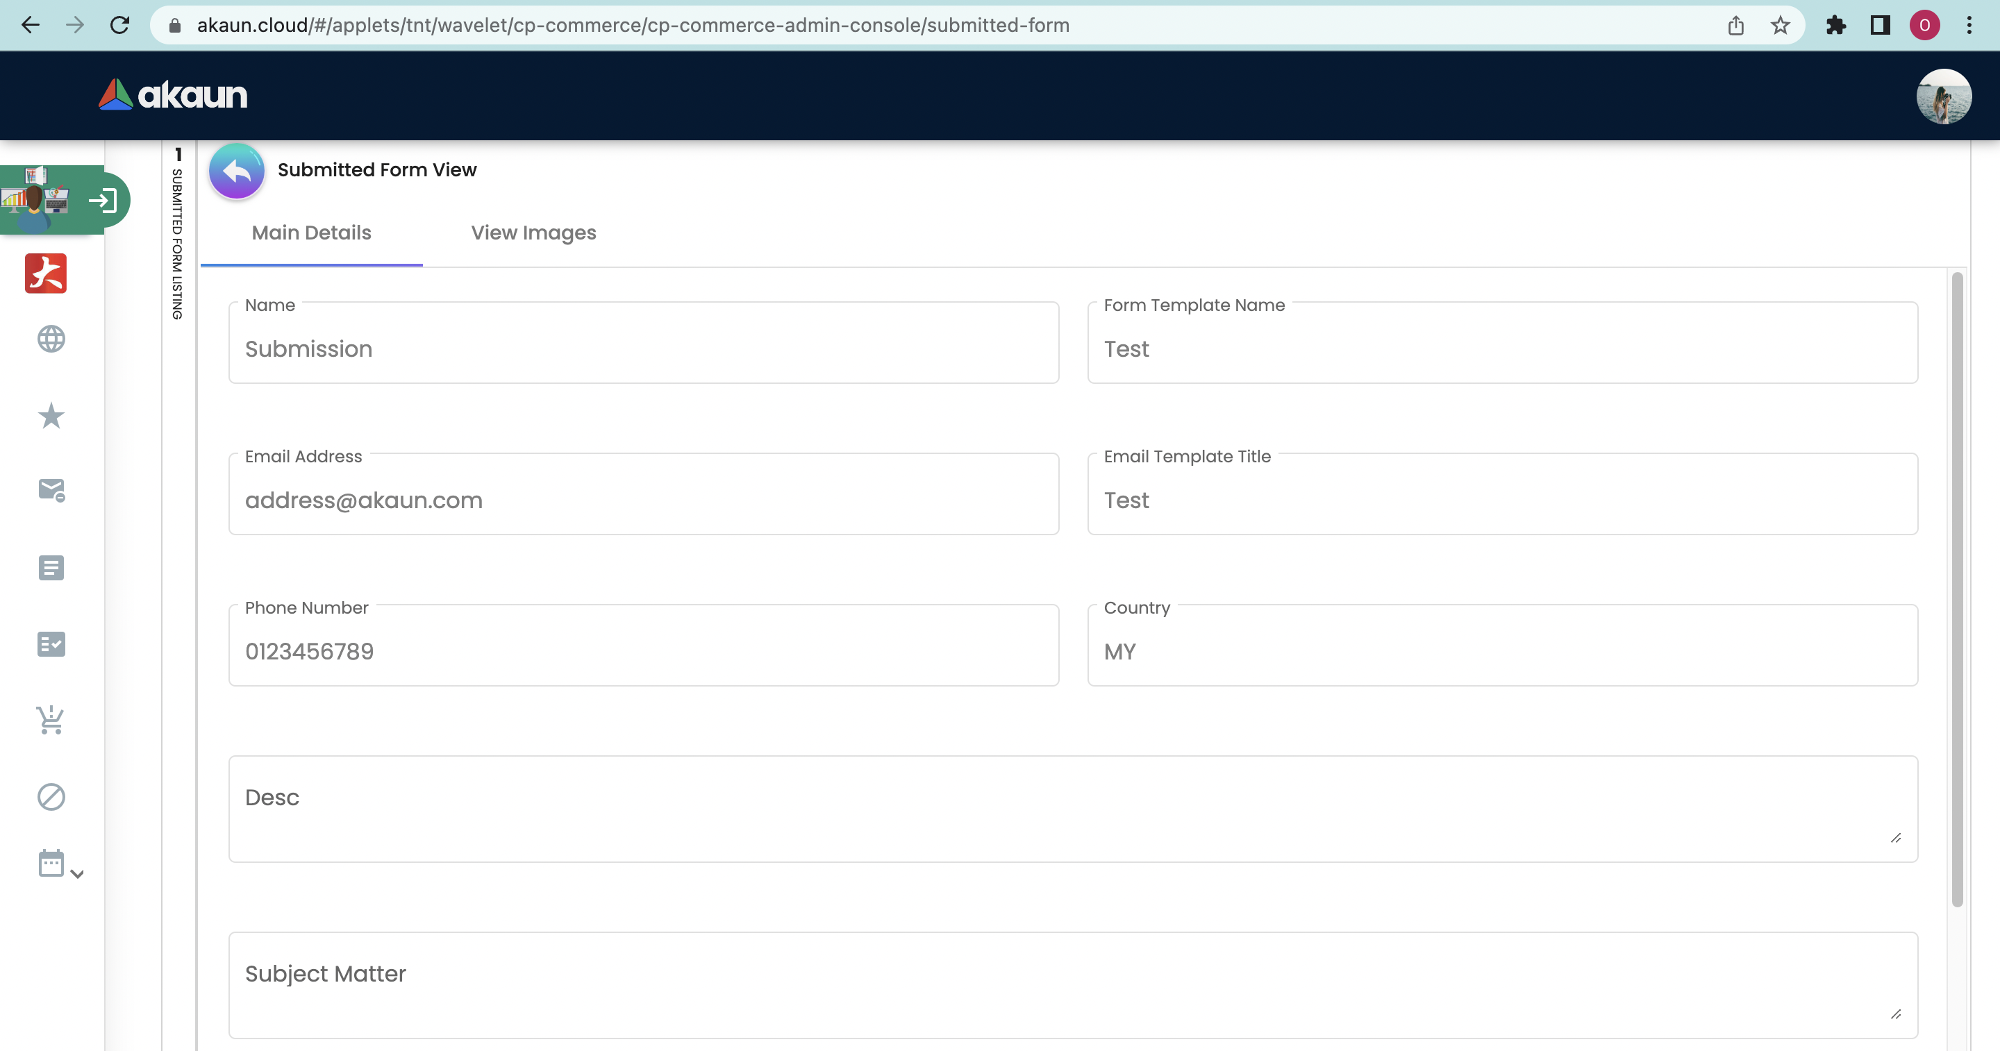Select the star icon in sidebar
Screen dimensions: 2000x1051
click(51, 416)
